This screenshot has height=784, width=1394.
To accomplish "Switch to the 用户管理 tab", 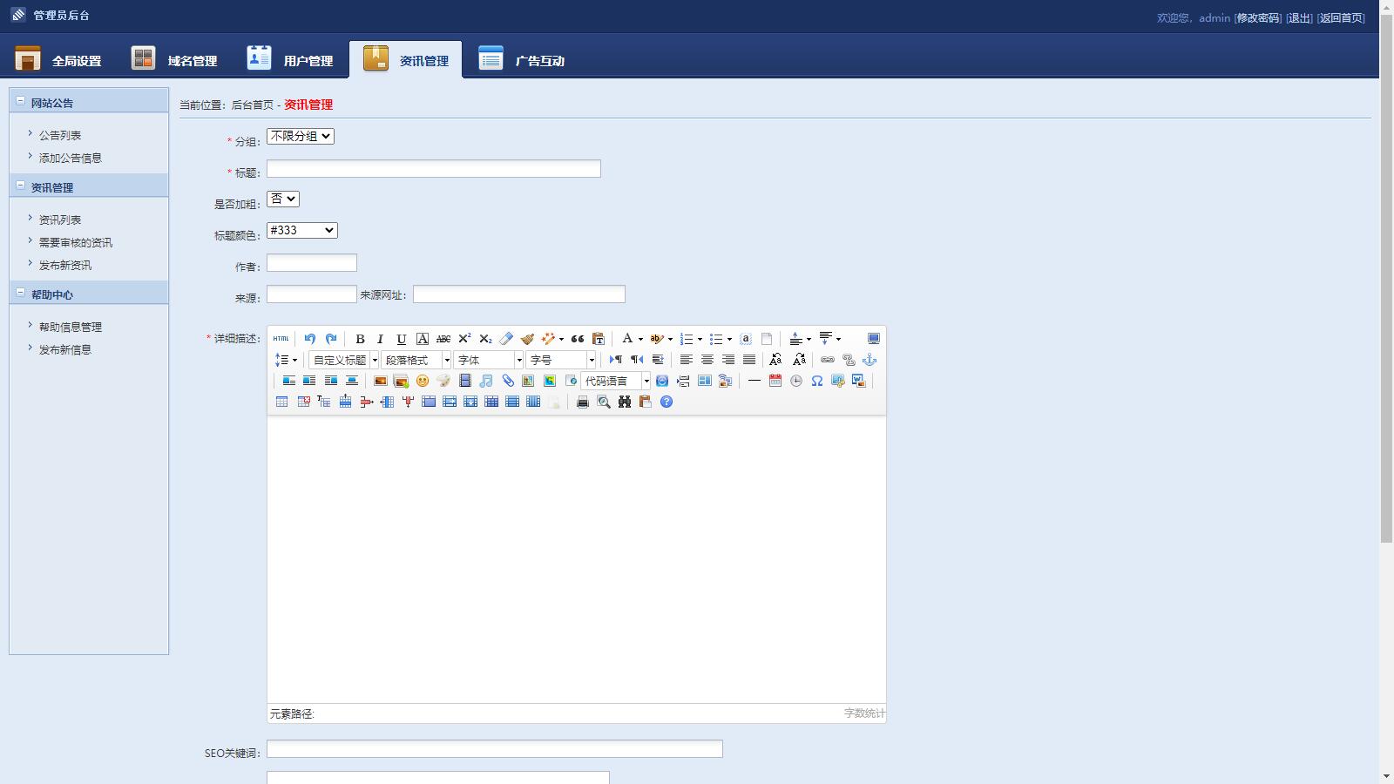I will [x=290, y=60].
